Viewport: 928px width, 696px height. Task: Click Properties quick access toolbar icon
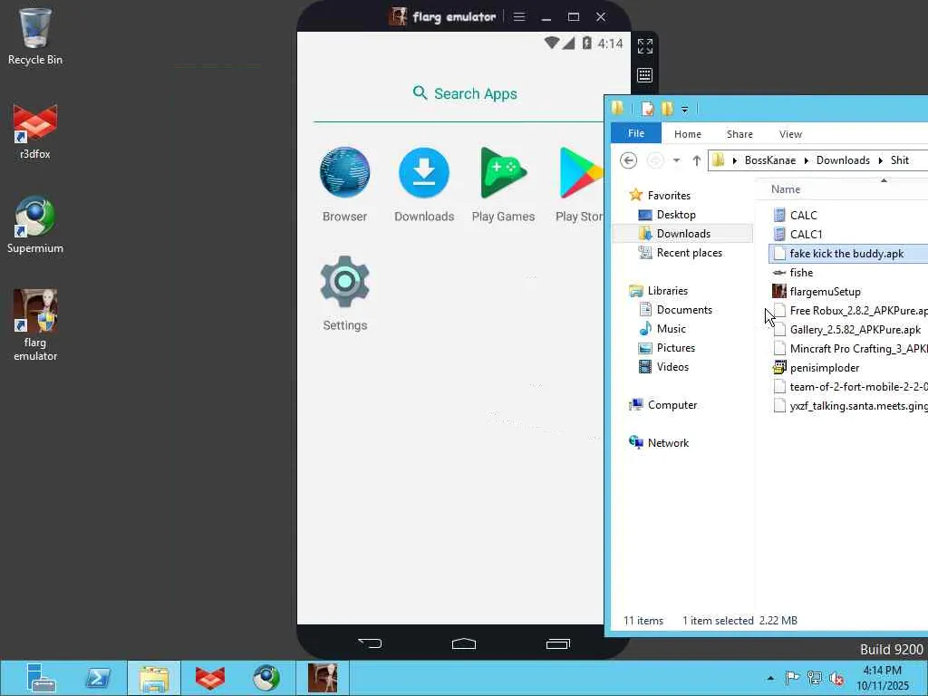point(647,109)
